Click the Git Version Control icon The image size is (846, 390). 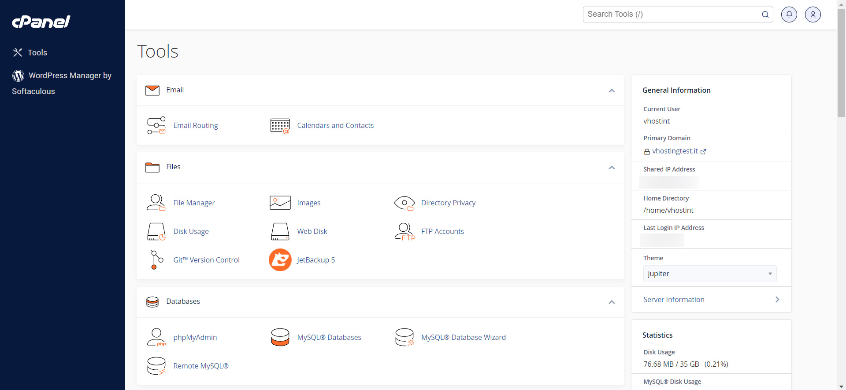(156, 260)
